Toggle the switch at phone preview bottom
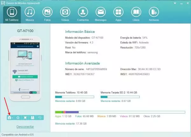Viewport: 191px width, 137px height. coord(33,93)
